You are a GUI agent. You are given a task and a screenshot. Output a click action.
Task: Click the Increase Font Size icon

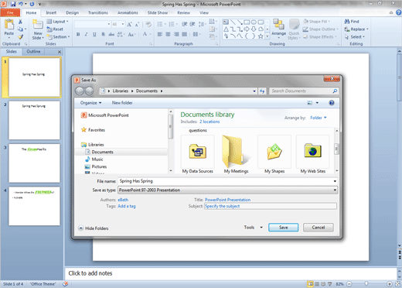[129, 25]
